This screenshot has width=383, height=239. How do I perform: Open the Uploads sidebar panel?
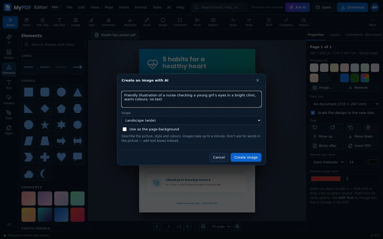point(9,100)
